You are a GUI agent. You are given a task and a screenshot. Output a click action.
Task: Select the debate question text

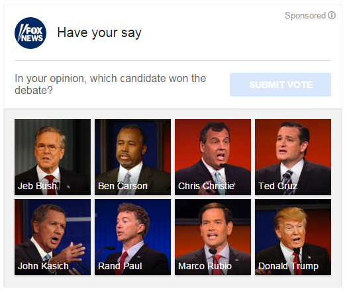(x=110, y=84)
